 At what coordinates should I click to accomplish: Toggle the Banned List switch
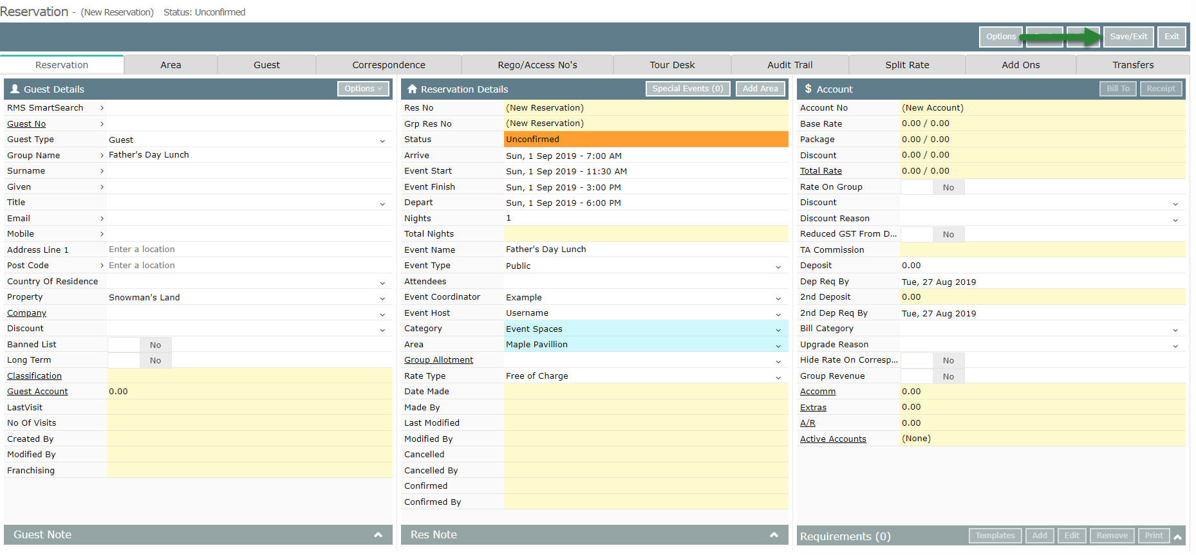pos(140,345)
